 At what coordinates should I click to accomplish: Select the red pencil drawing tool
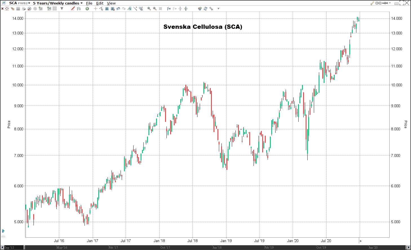pos(73,8)
